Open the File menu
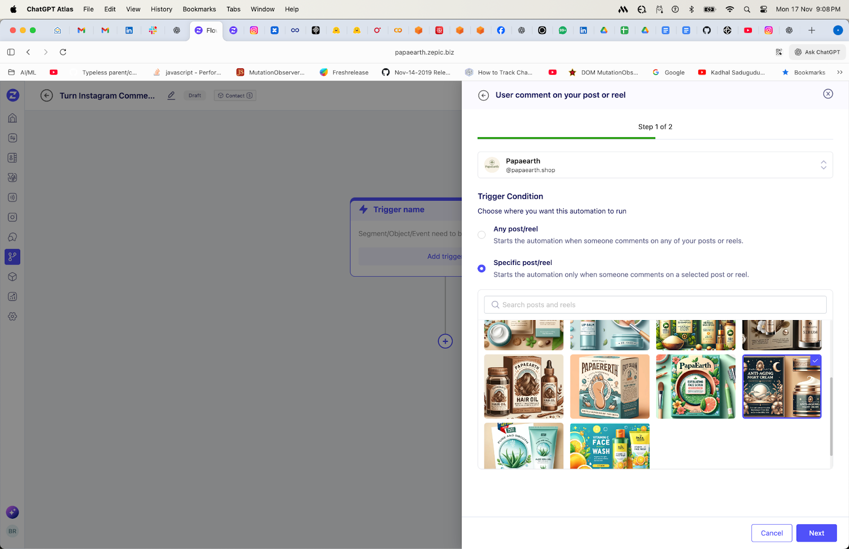The width and height of the screenshot is (849, 549). (89, 9)
